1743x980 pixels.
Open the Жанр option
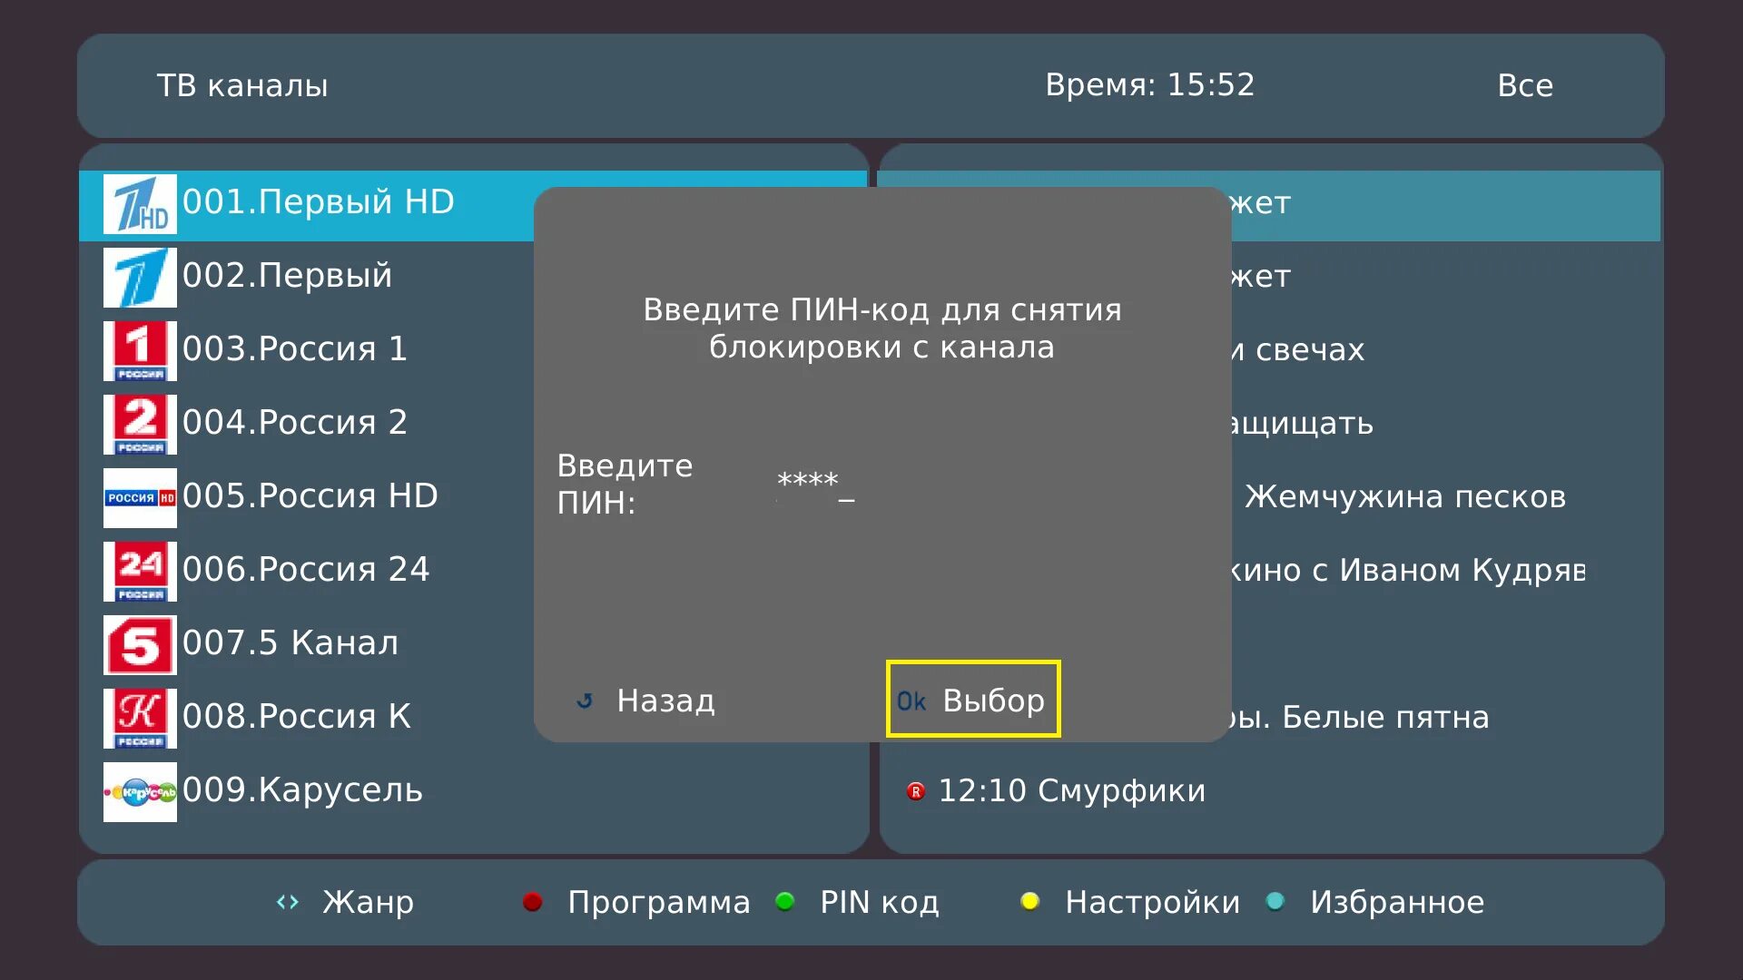(345, 902)
